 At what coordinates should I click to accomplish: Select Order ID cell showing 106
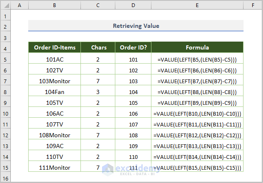(x=133, y=114)
